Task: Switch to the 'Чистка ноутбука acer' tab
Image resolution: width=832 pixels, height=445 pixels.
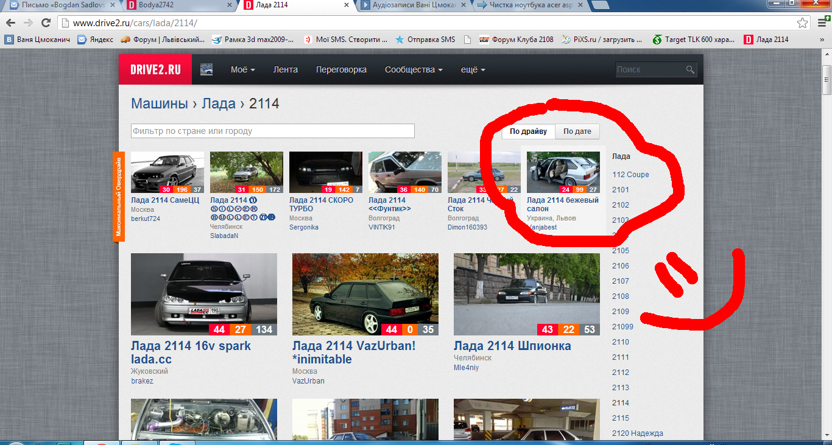Action: (531, 5)
